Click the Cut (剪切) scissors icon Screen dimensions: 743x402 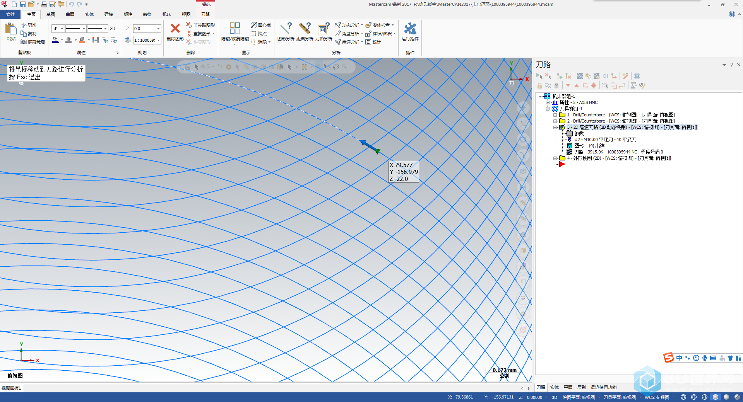pyautogui.click(x=24, y=25)
